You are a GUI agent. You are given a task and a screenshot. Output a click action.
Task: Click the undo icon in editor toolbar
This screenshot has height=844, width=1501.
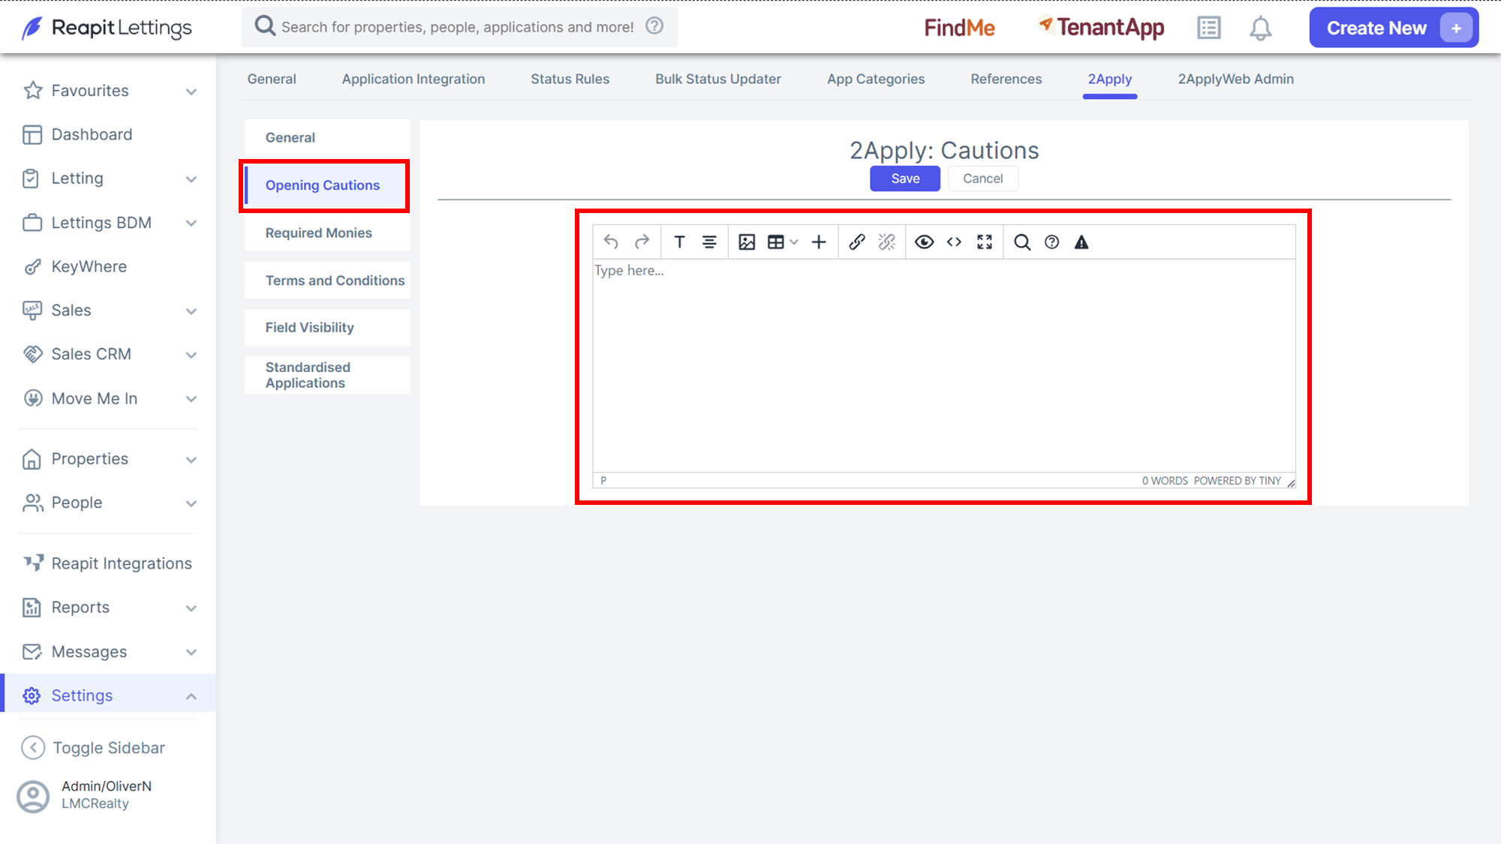pos(611,242)
